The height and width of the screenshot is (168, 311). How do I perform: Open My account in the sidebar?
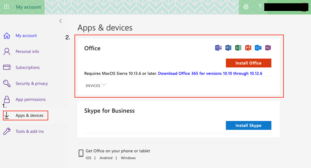pyautogui.click(x=26, y=36)
